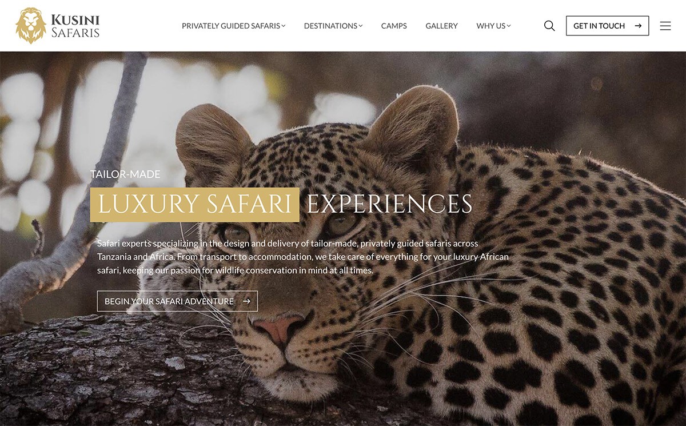The image size is (686, 426).
Task: Expand the Privately Guided Safaris chevron
Action: coord(284,26)
